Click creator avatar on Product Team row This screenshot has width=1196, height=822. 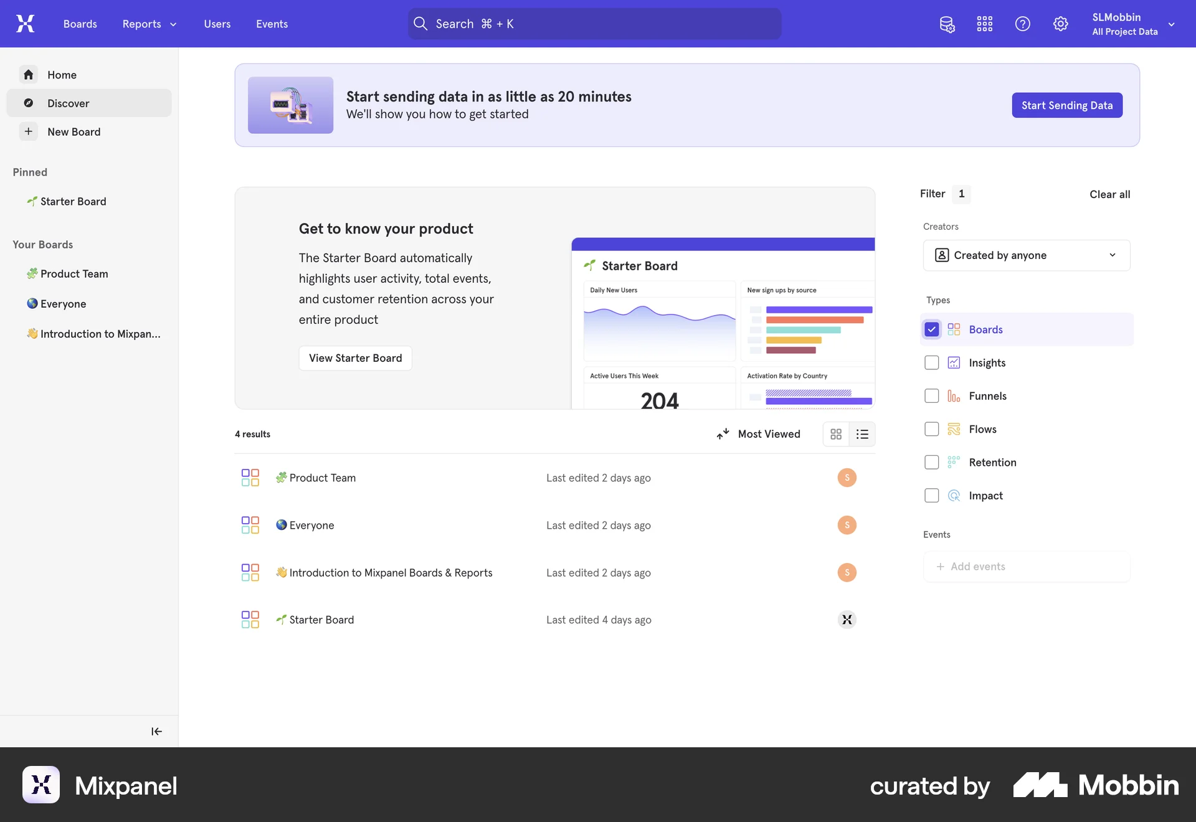(x=847, y=478)
